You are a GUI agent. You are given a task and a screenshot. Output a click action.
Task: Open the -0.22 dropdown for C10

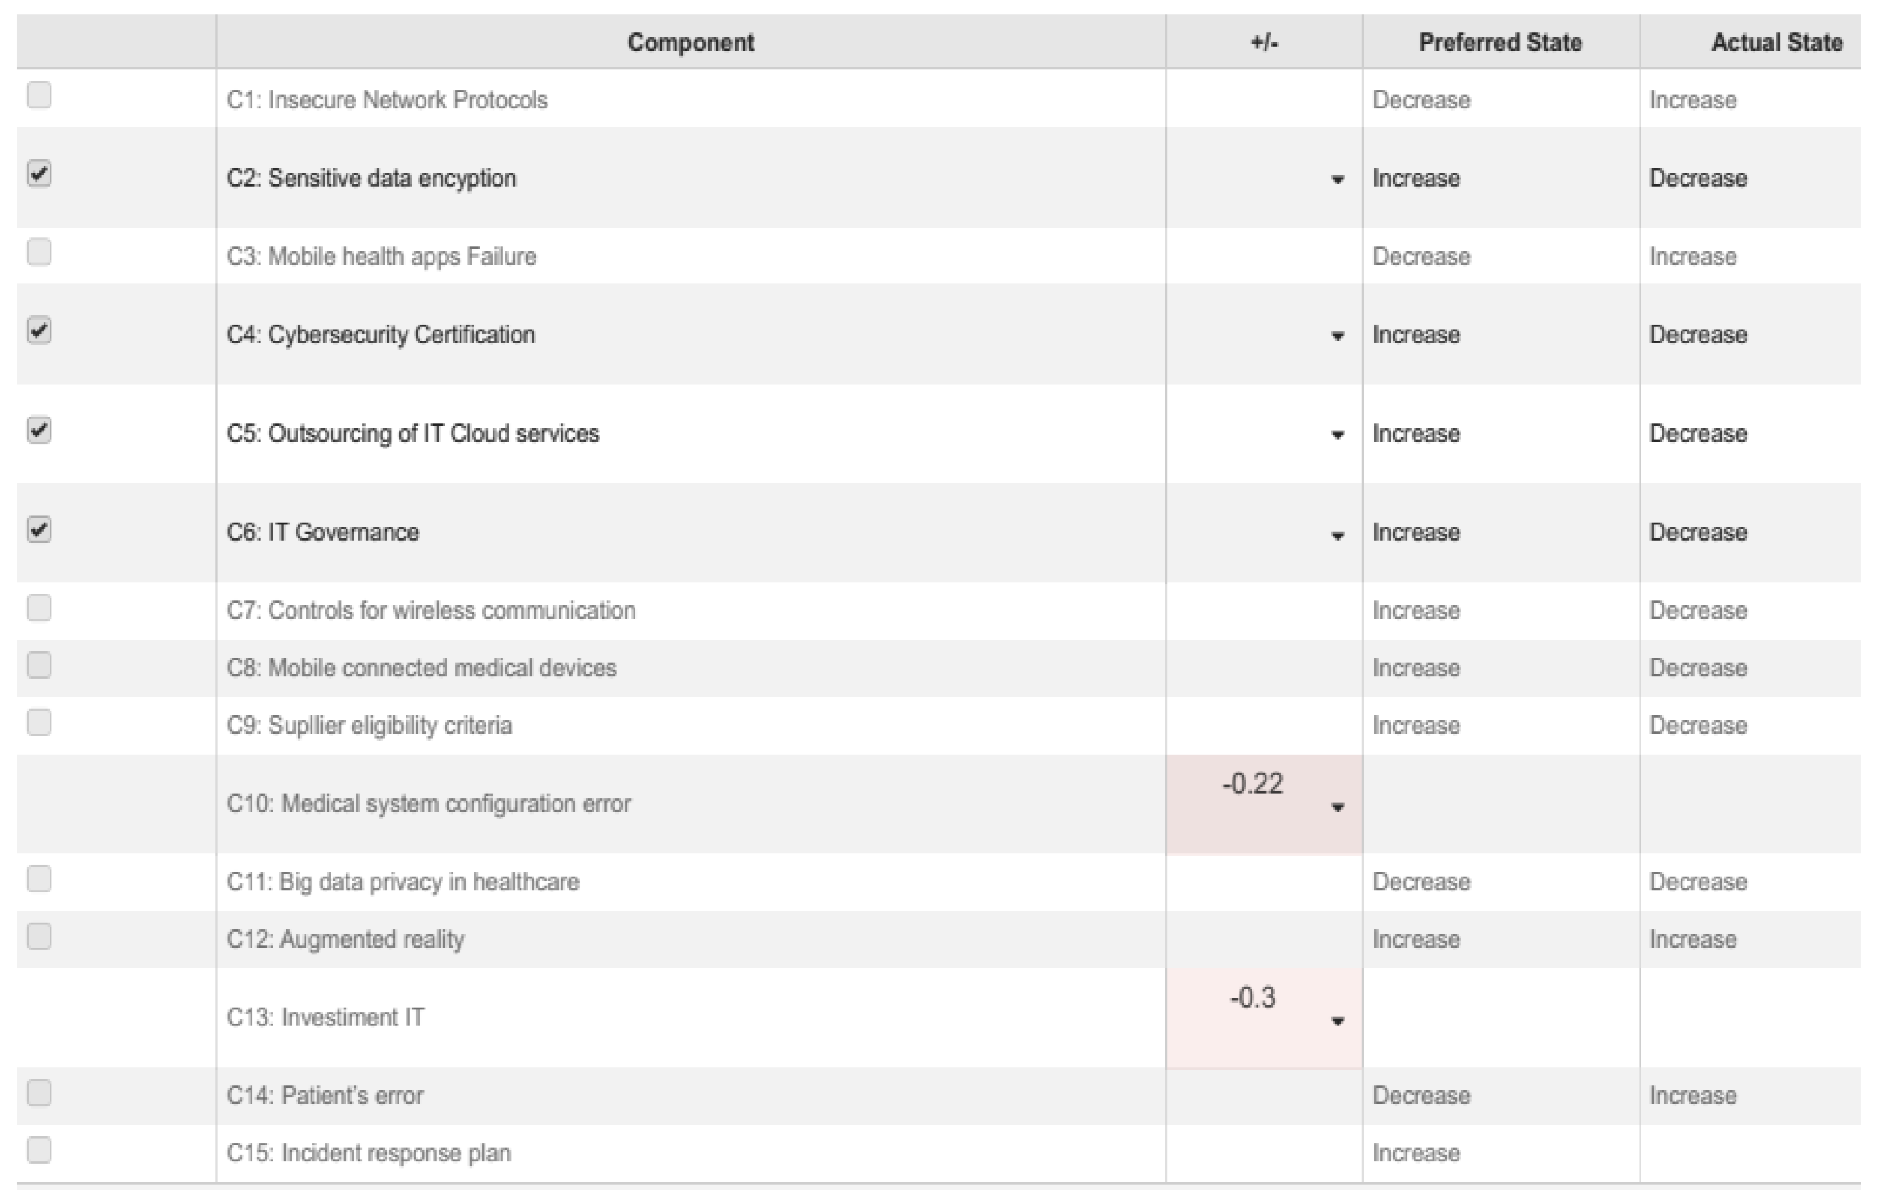point(1338,807)
